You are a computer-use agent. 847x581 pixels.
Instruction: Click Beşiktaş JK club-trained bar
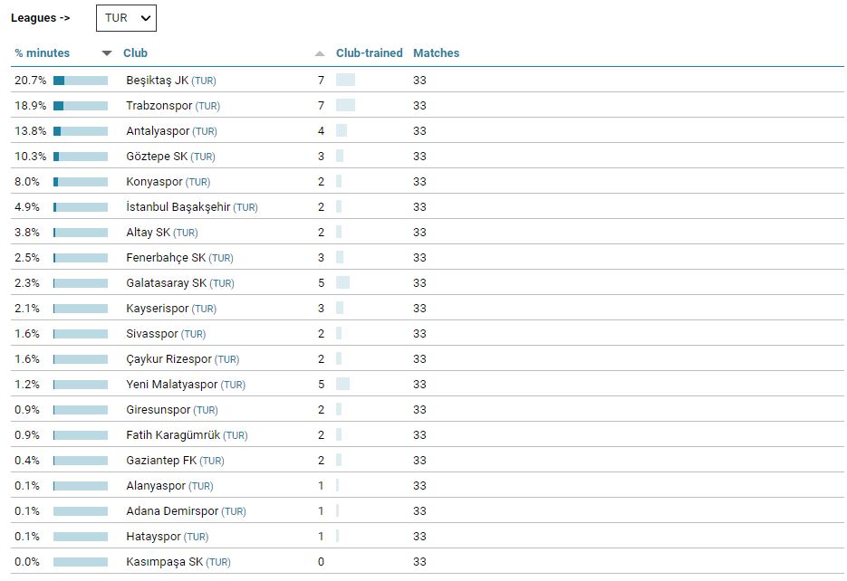tap(346, 80)
